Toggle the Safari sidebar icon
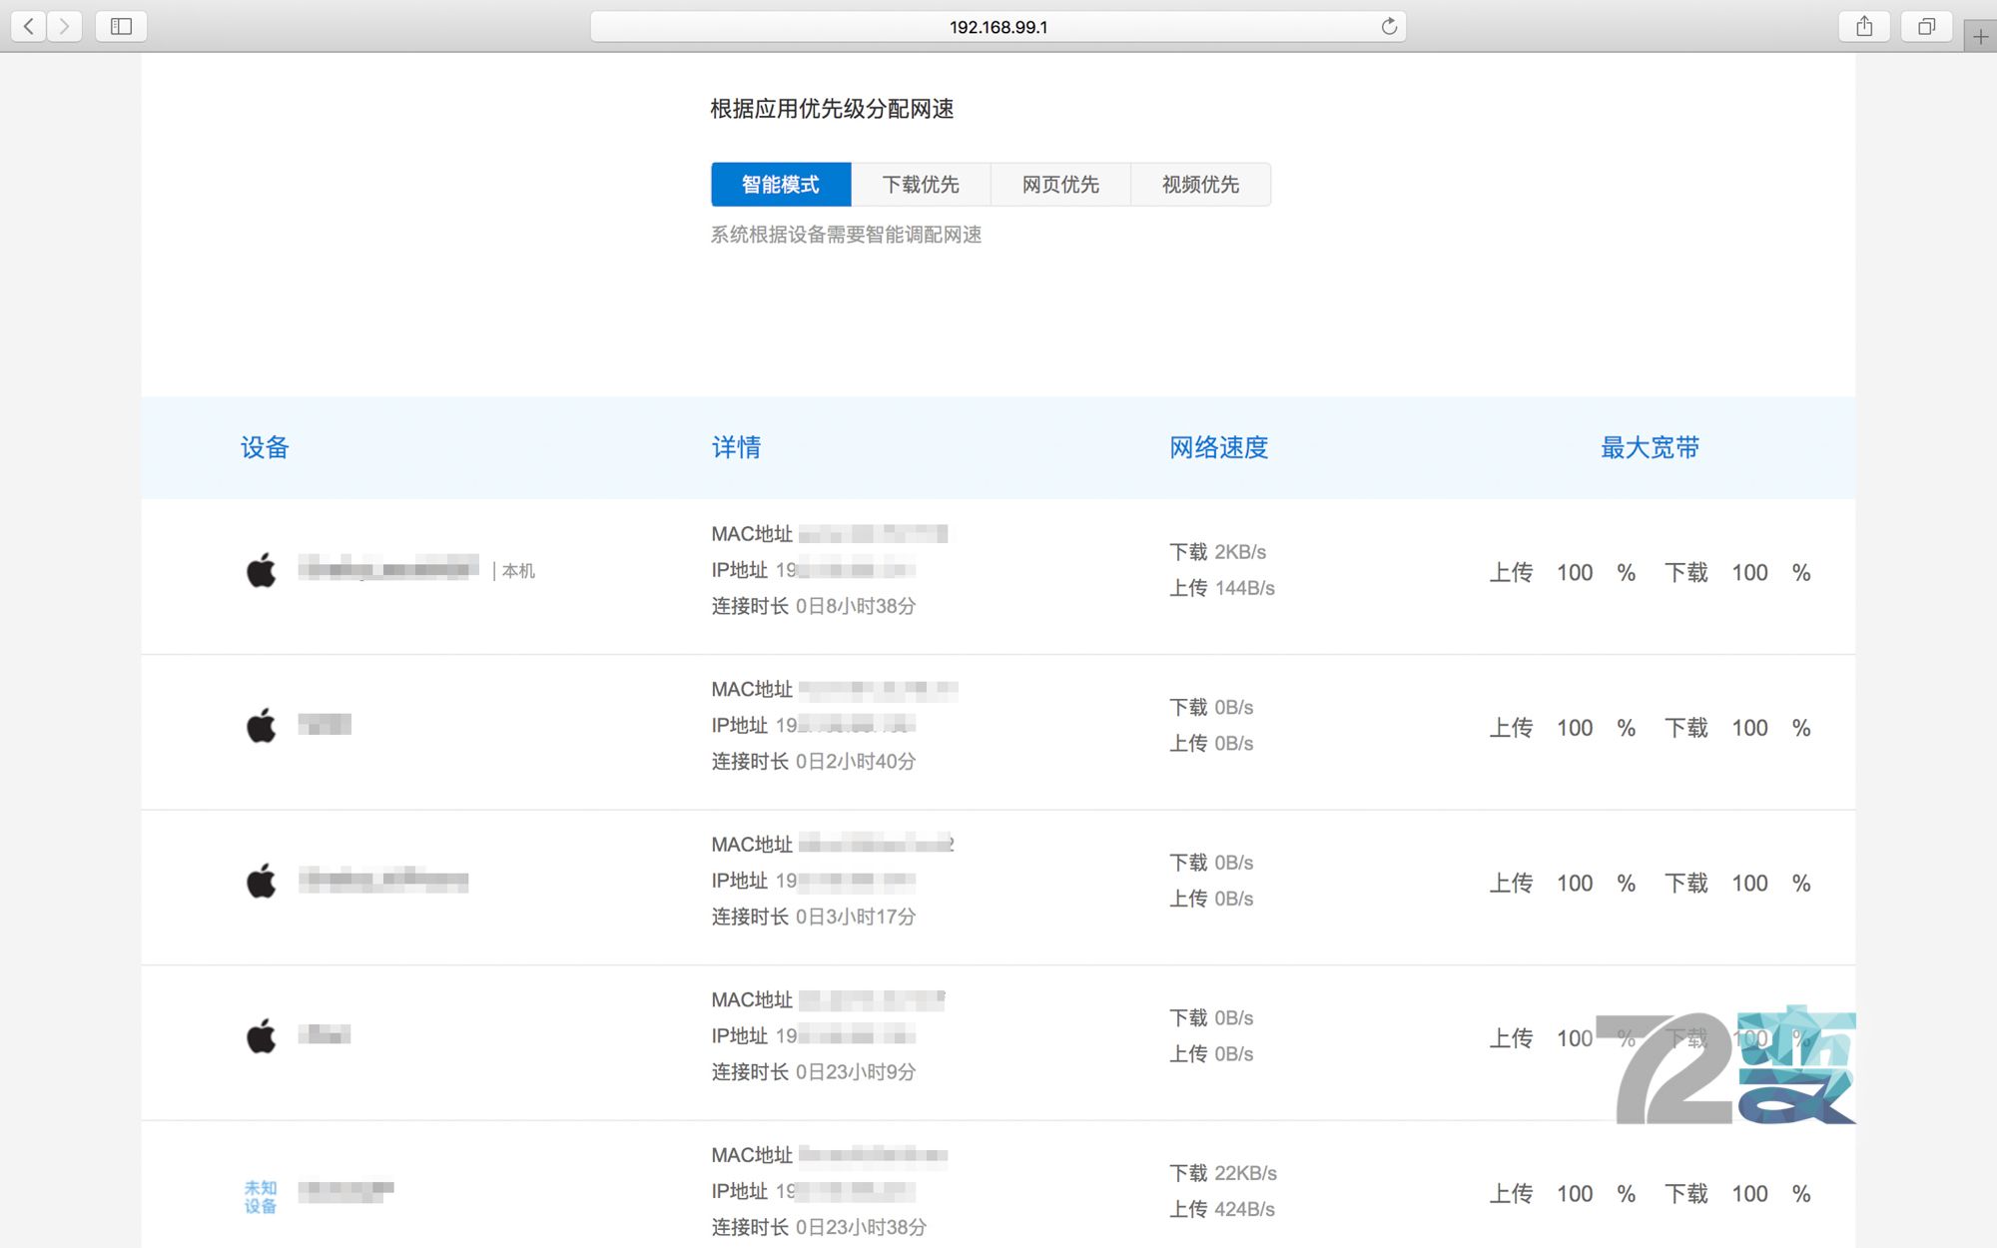Image resolution: width=1997 pixels, height=1248 pixels. tap(121, 26)
